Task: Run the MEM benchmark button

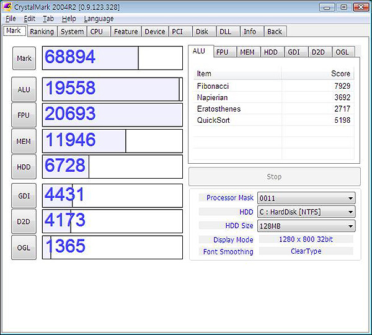Action: 24,141
